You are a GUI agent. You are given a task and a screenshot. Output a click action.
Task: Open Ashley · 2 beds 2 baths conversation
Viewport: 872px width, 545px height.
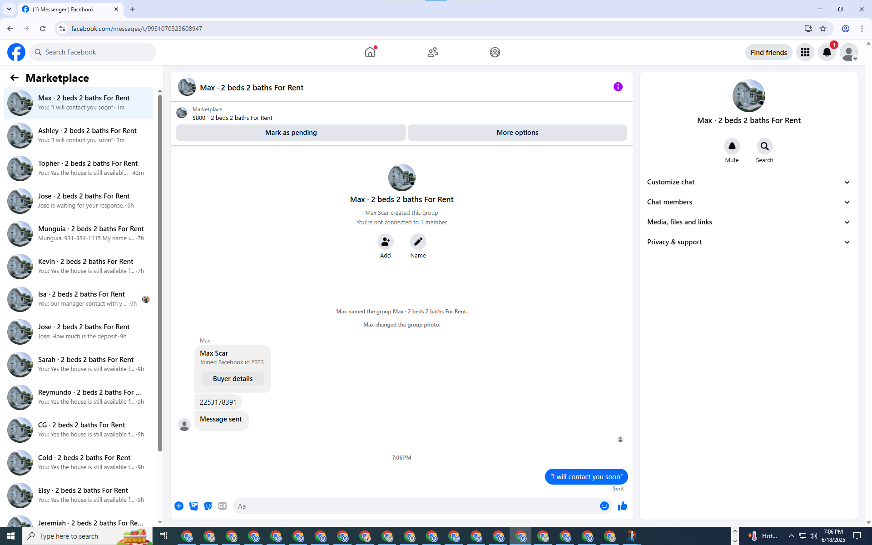pyautogui.click(x=78, y=135)
